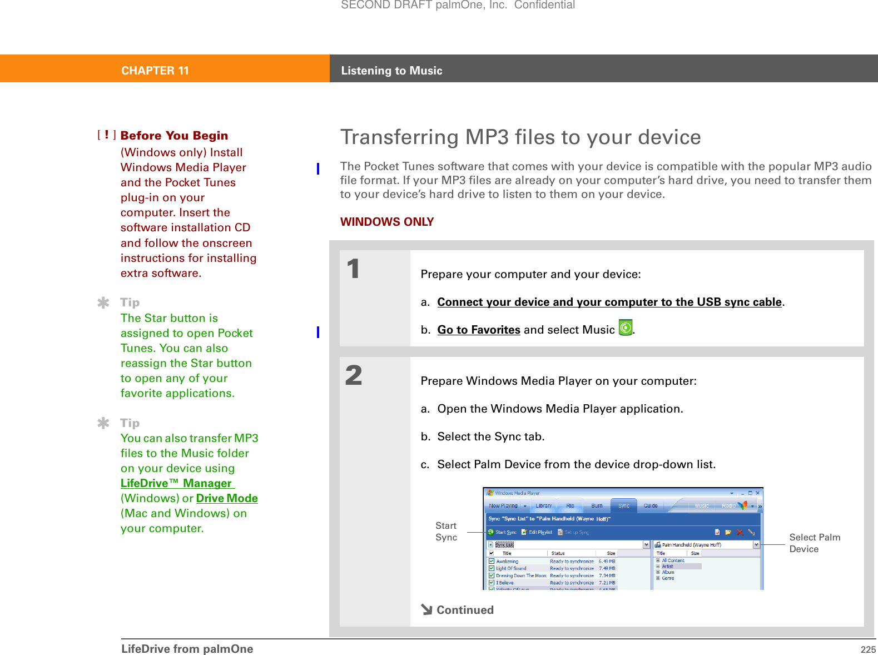
Task: Open the Sync List drop-down arrow
Action: tap(647, 545)
